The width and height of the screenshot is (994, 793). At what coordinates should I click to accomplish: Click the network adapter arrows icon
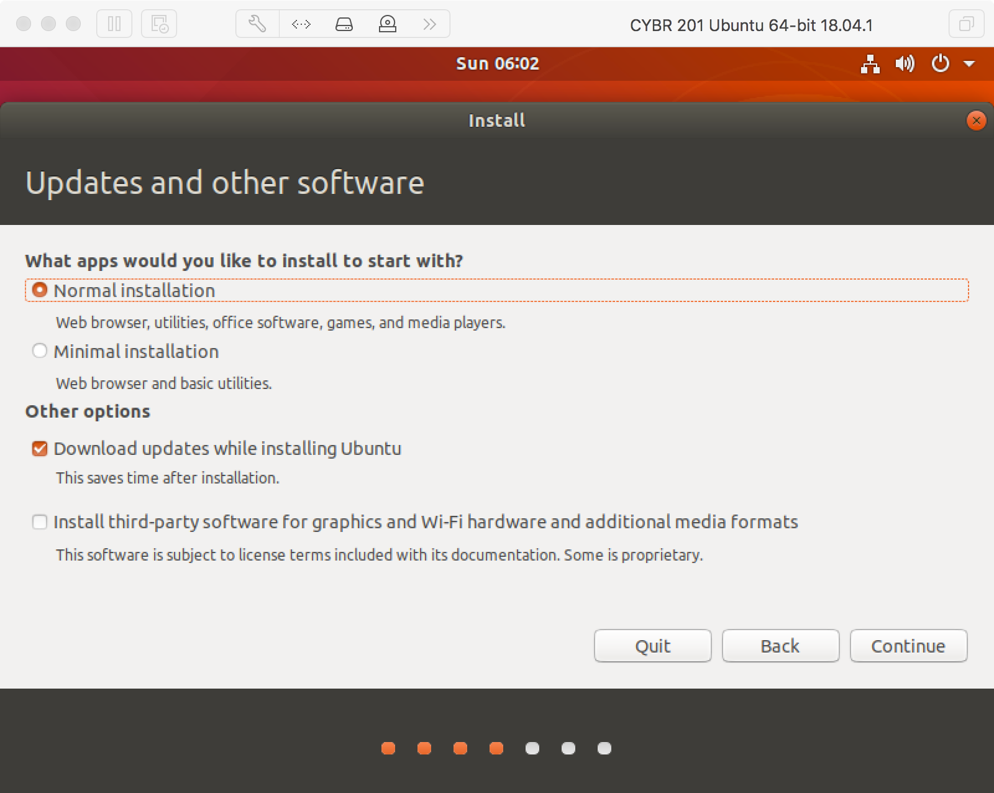[x=301, y=24]
